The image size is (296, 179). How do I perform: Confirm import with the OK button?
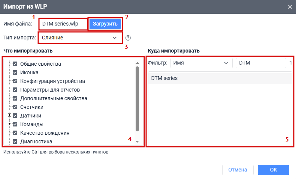tap(273, 170)
